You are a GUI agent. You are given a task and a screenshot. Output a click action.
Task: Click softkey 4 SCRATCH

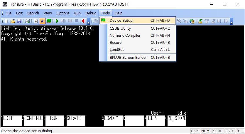[76, 121]
